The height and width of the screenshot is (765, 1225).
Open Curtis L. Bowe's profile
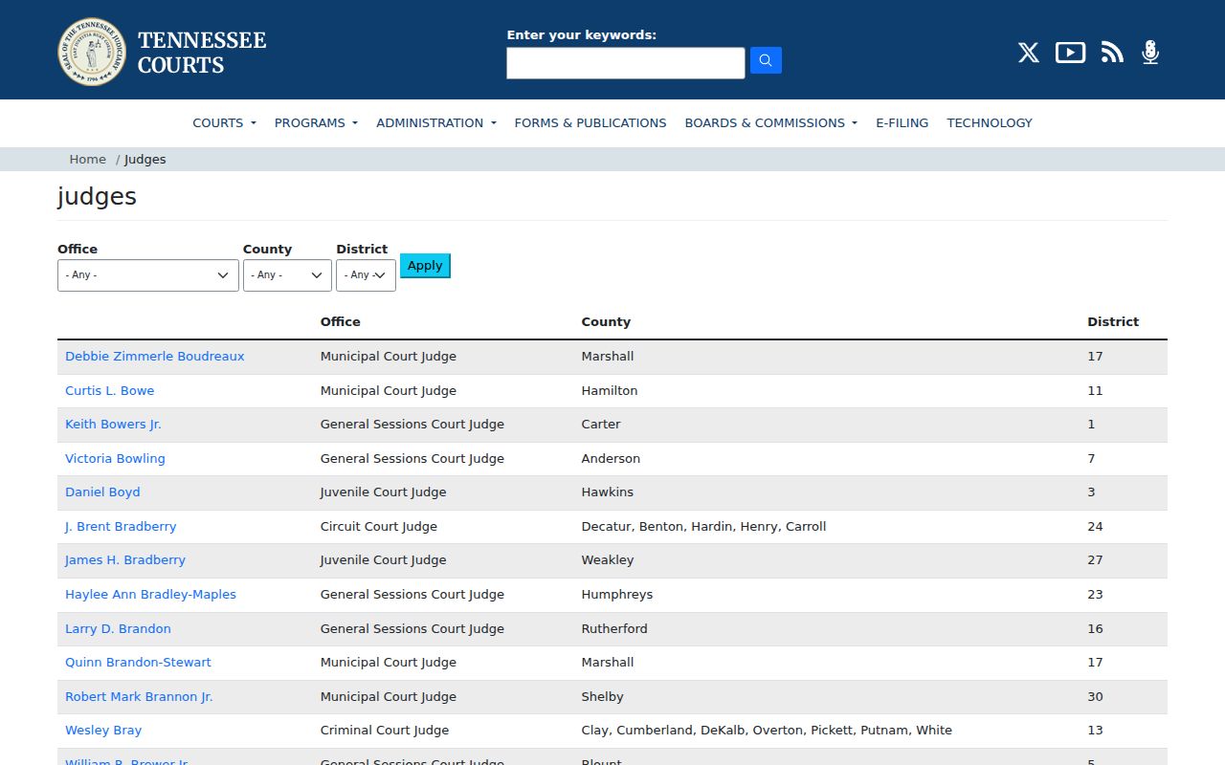110,391
